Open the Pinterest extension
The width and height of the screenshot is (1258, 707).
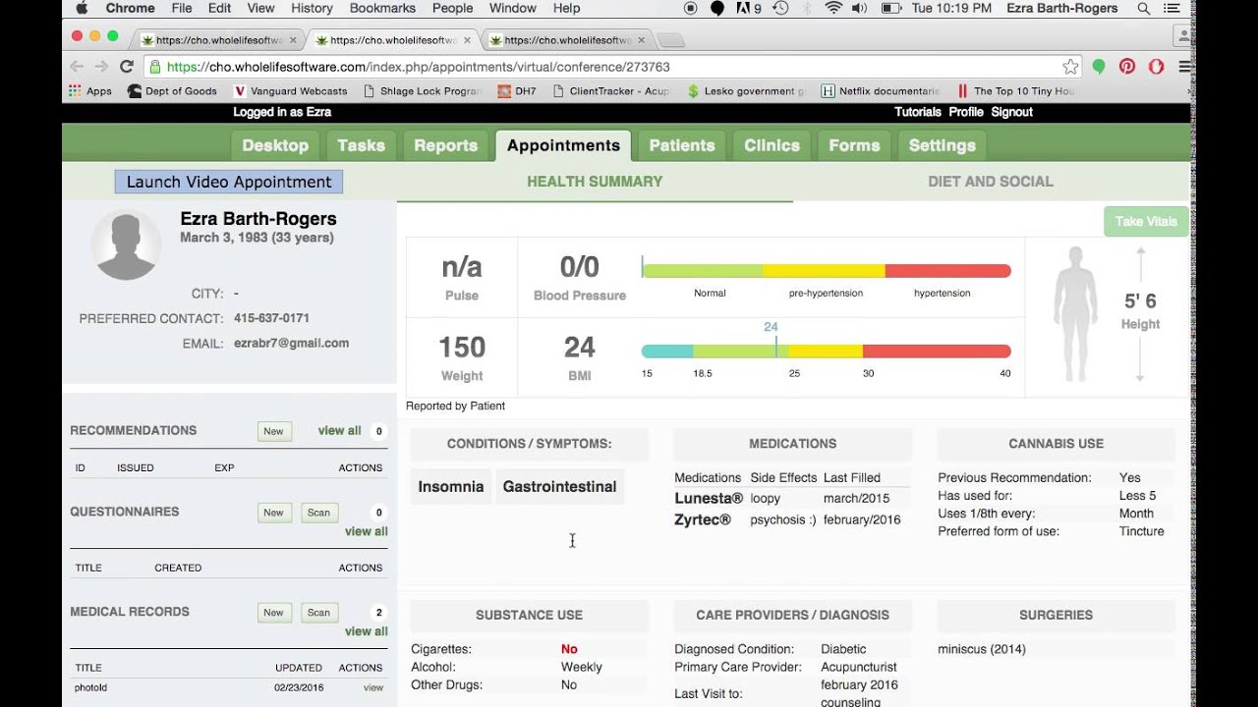(1127, 67)
